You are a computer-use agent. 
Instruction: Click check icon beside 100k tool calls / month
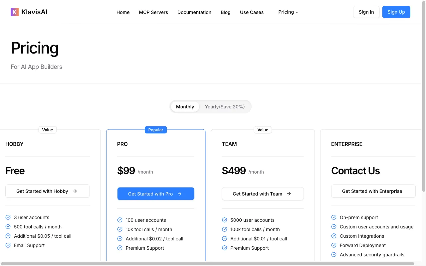pos(225,229)
